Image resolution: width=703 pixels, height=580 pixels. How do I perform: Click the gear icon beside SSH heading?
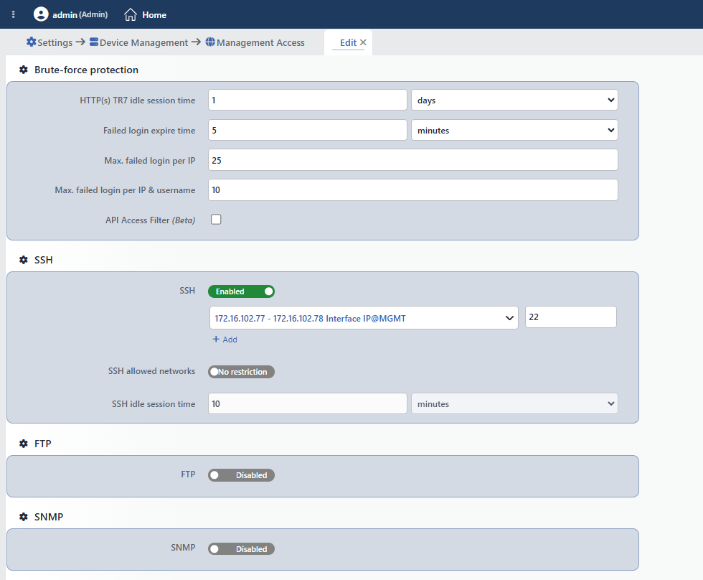(x=24, y=260)
